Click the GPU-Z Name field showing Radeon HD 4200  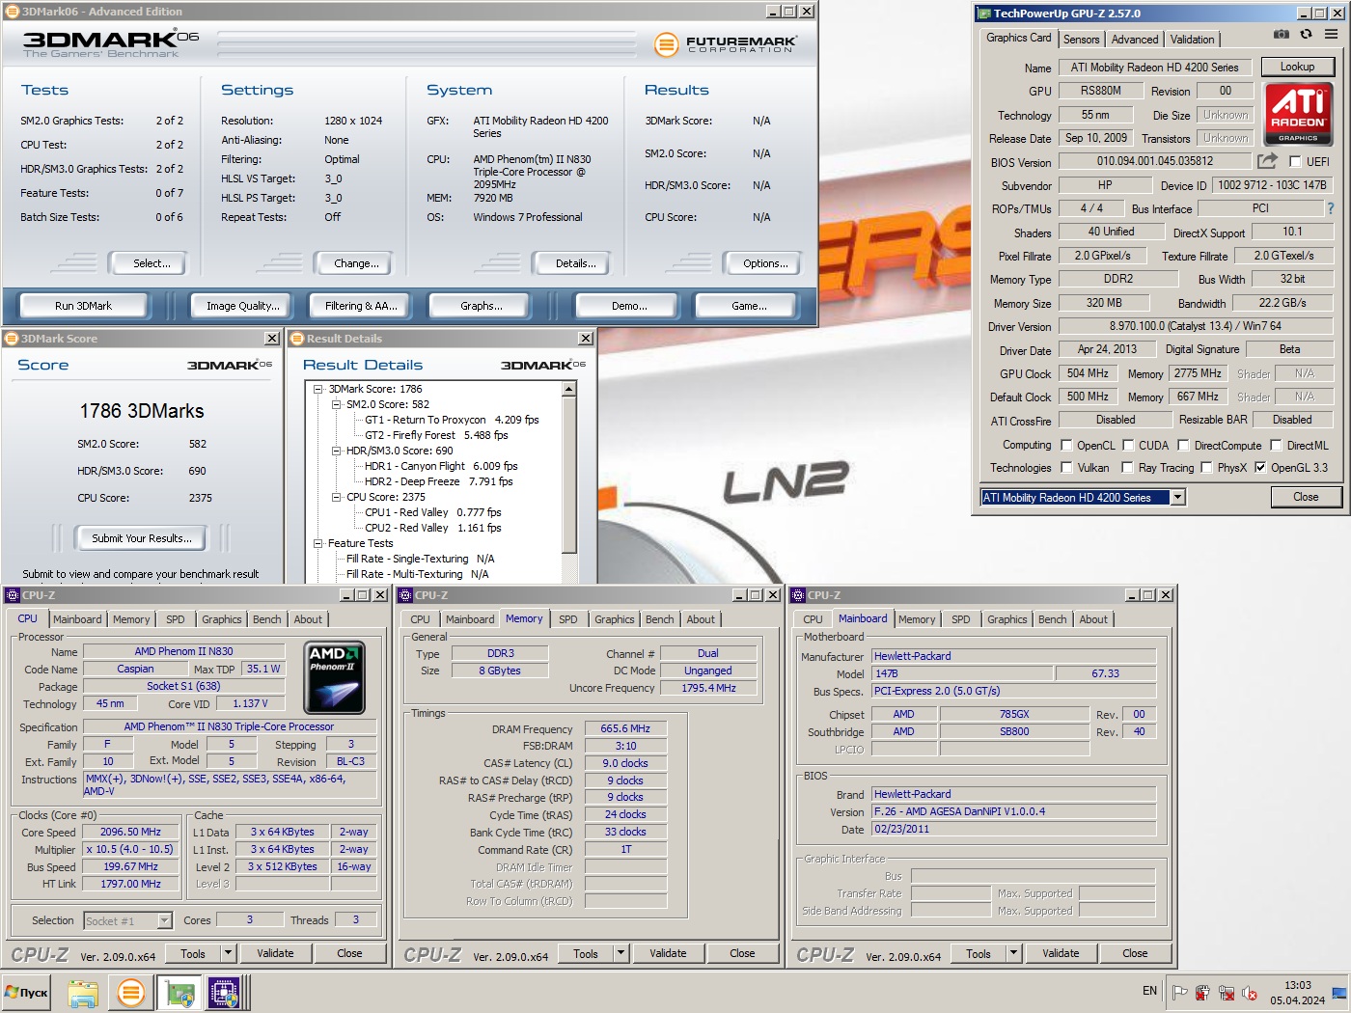point(1154,68)
